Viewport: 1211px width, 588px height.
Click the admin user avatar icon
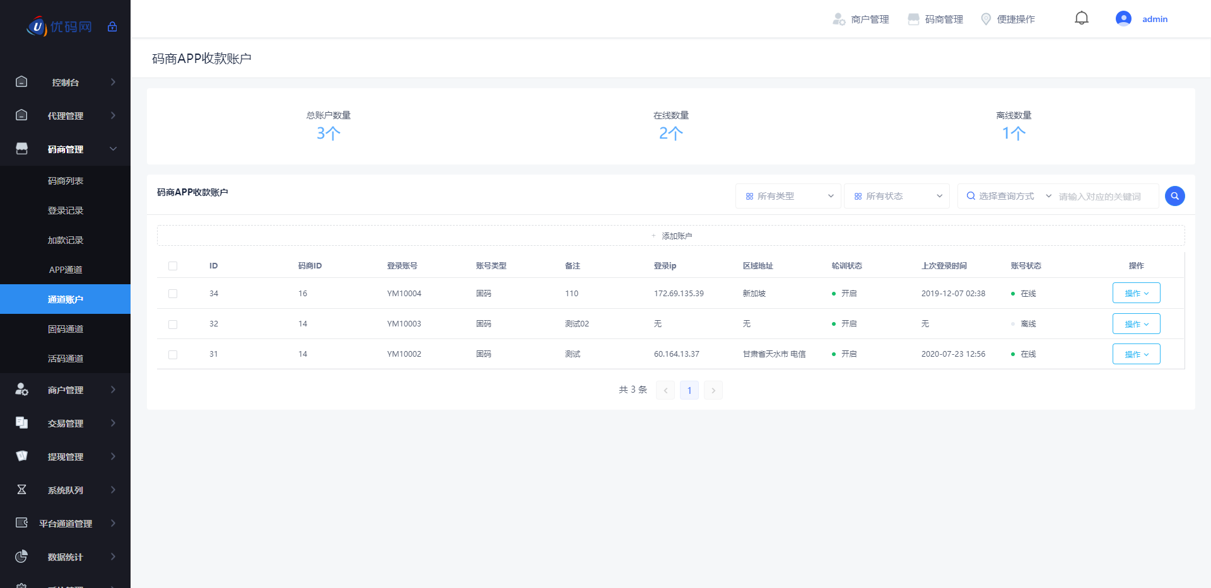pos(1123,19)
